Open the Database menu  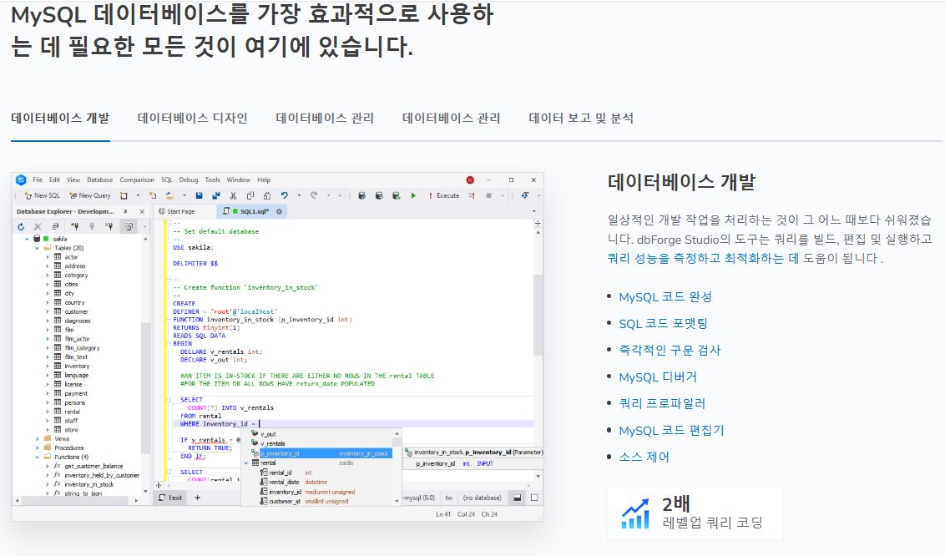[100, 179]
